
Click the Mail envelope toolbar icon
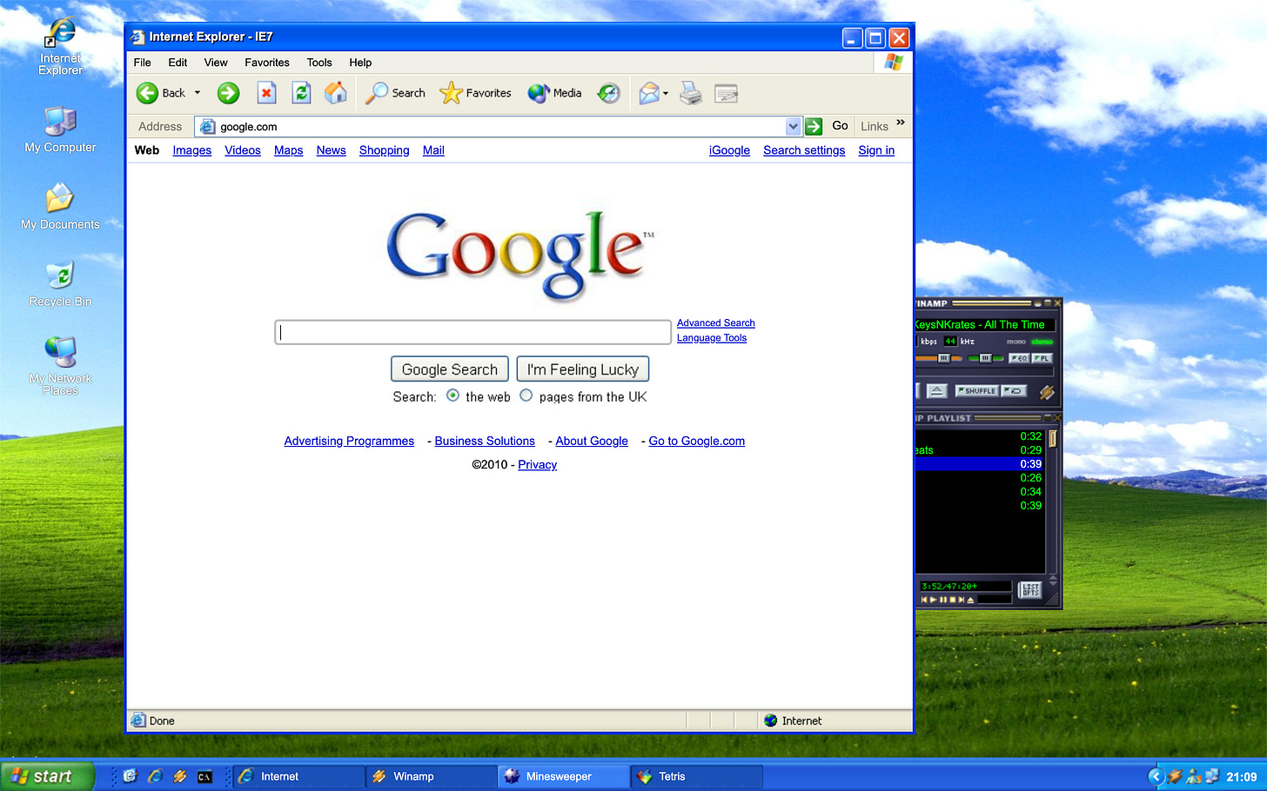coord(649,93)
